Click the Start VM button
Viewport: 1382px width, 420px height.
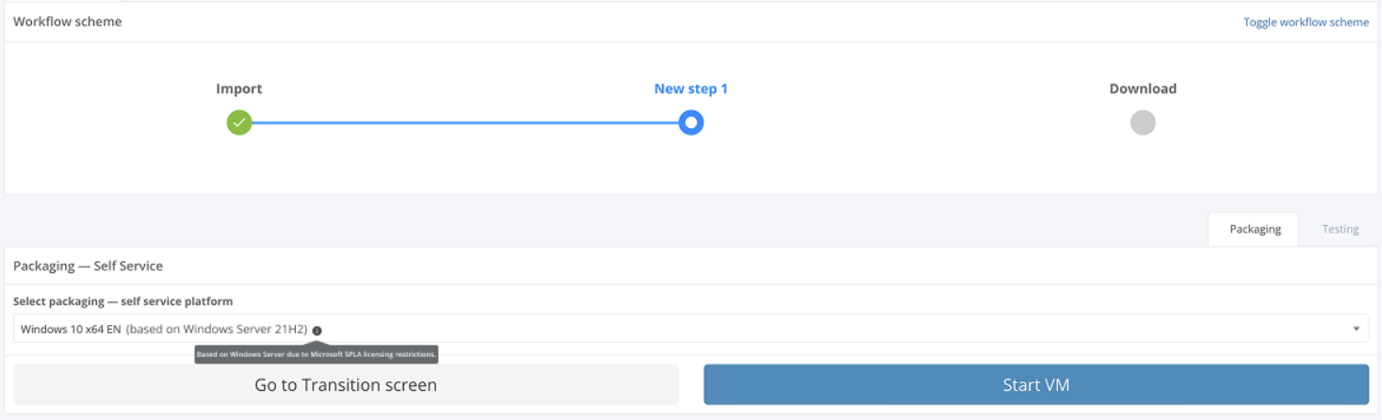(1035, 384)
